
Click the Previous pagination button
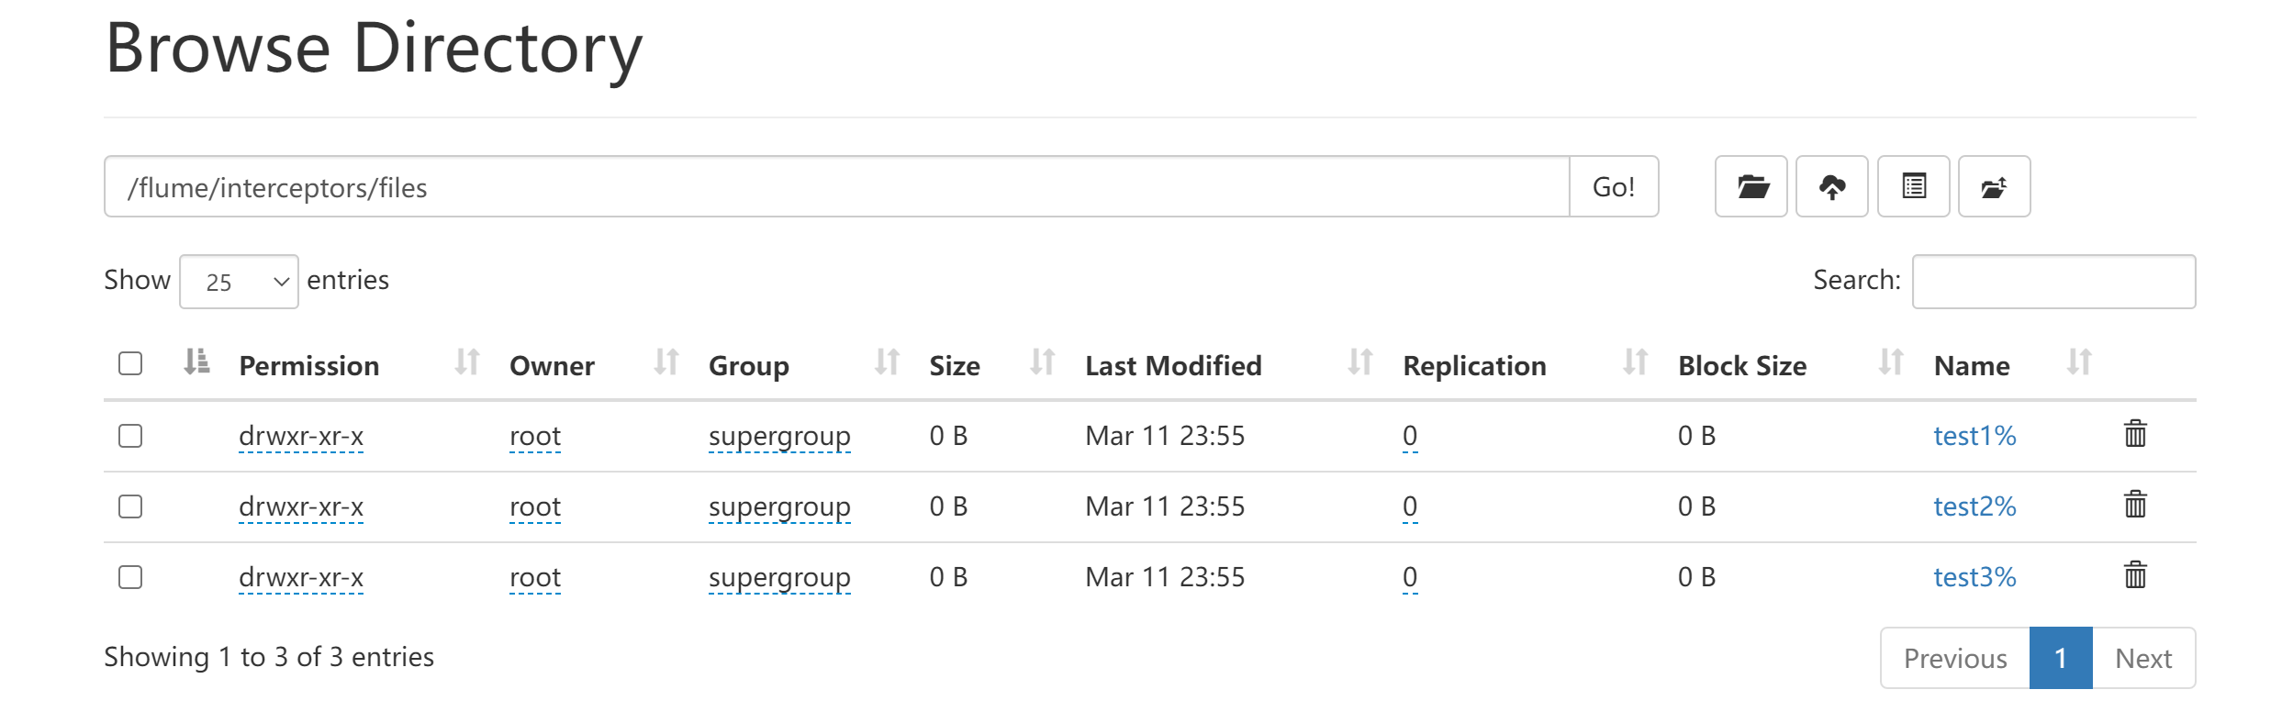(x=1955, y=658)
